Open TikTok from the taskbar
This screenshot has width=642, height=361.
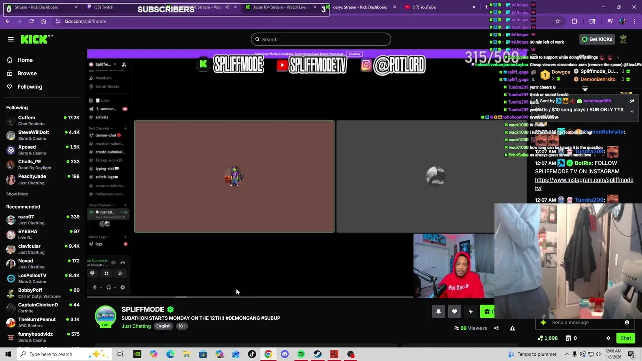(252, 354)
